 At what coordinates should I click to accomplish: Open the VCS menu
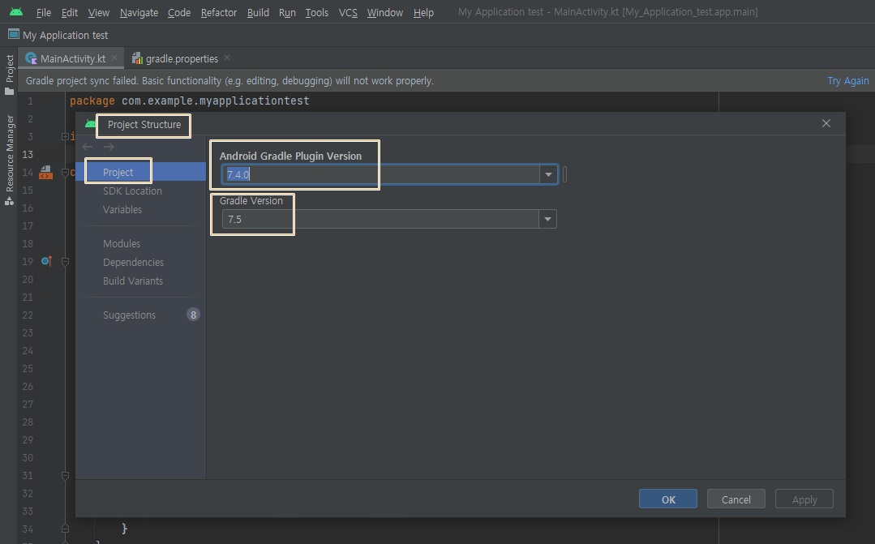point(348,12)
